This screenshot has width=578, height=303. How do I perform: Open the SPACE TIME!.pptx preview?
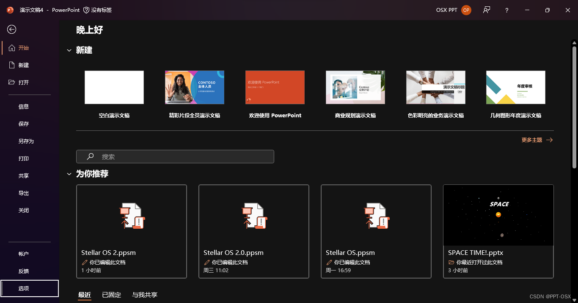(x=498, y=215)
